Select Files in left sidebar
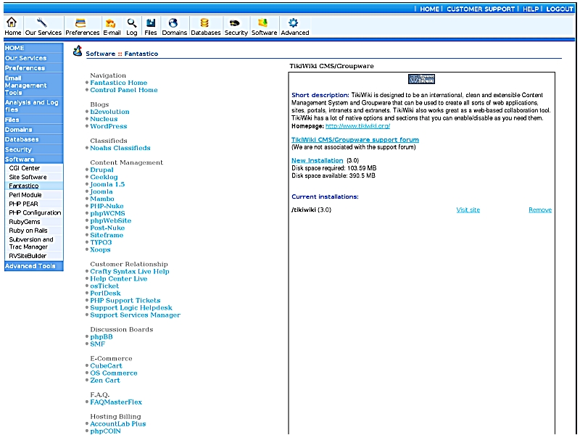 point(33,120)
